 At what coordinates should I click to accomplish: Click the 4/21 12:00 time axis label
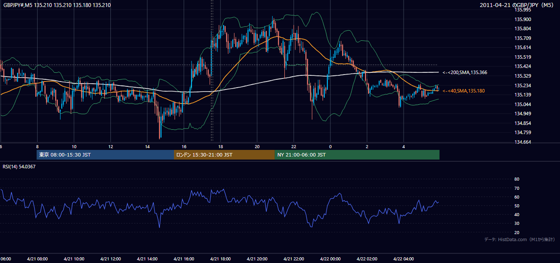(110, 259)
